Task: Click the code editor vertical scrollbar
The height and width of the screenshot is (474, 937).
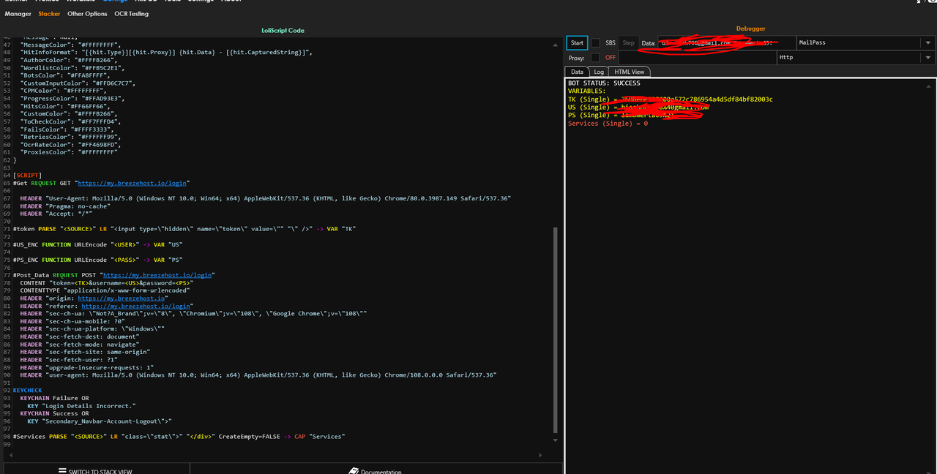Action: coord(556,329)
